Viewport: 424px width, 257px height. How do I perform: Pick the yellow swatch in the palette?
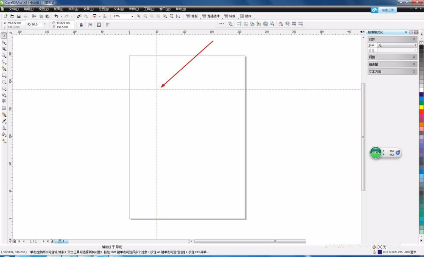click(x=421, y=107)
